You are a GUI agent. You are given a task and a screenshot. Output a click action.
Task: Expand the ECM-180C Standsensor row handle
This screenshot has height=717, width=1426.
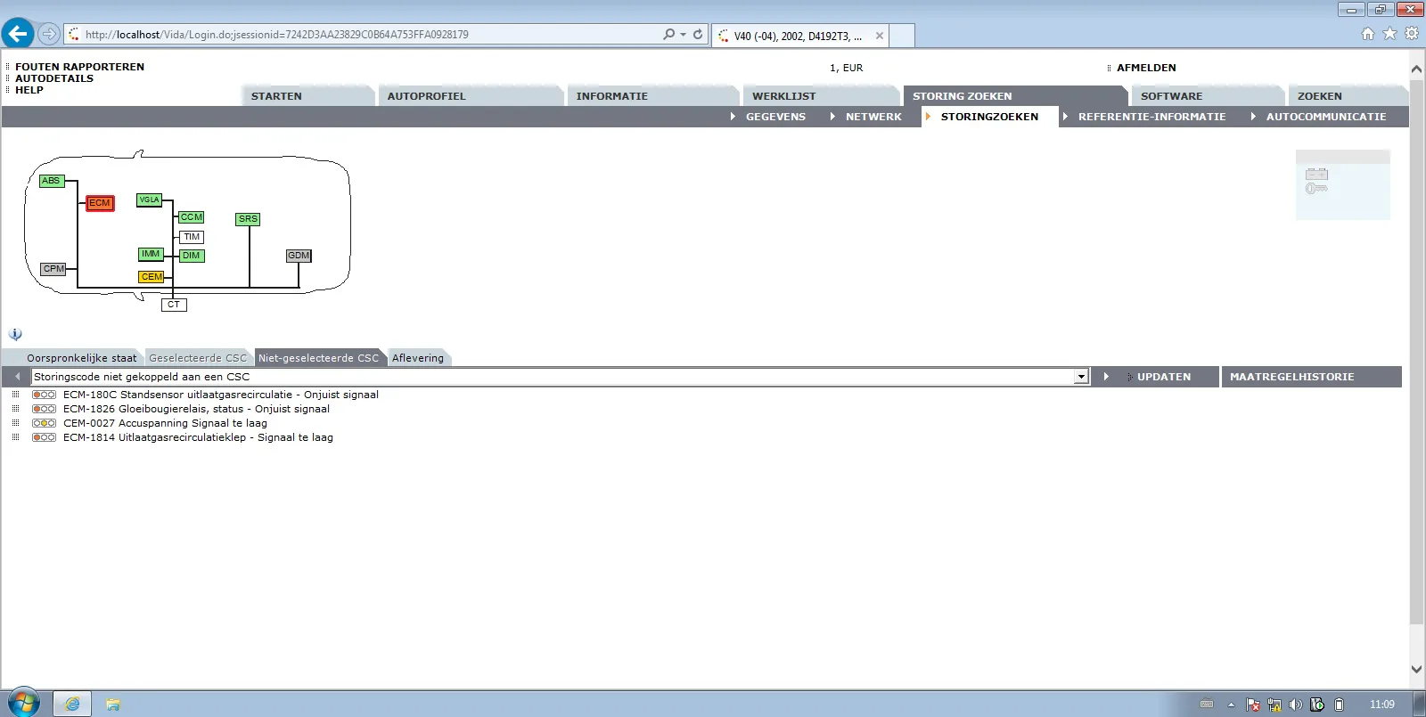15,395
